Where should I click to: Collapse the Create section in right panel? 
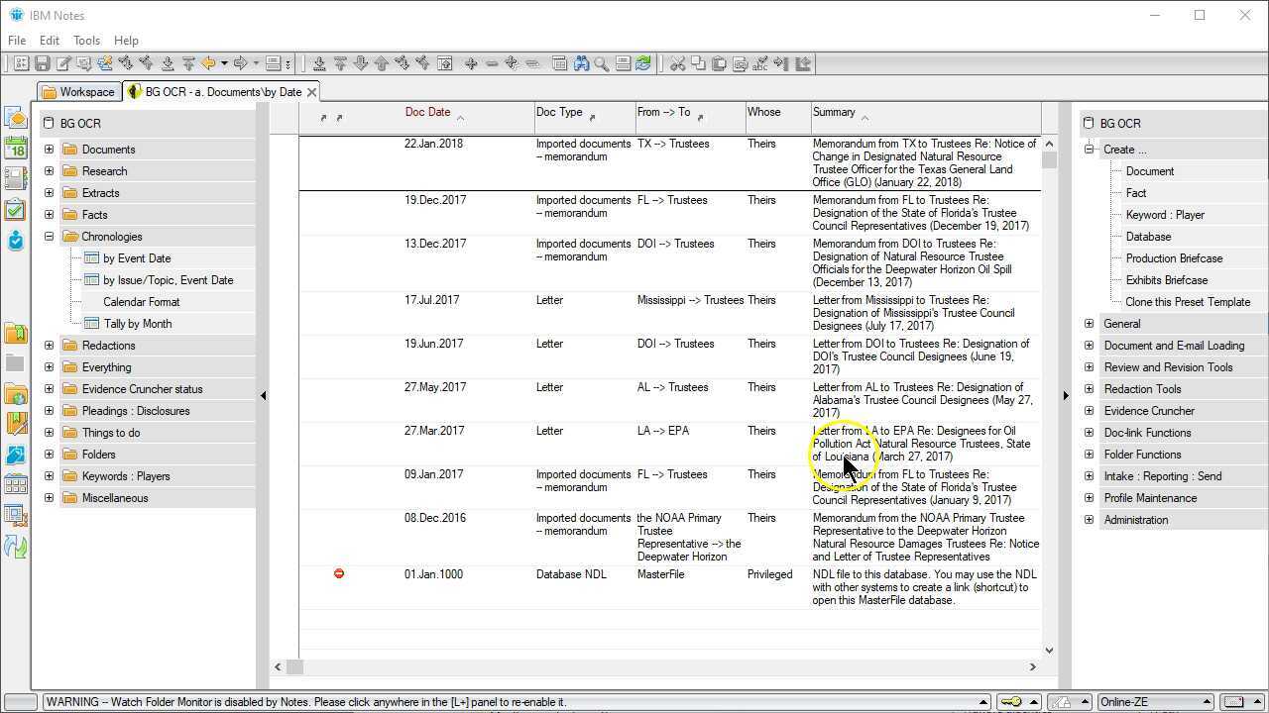[x=1089, y=150]
